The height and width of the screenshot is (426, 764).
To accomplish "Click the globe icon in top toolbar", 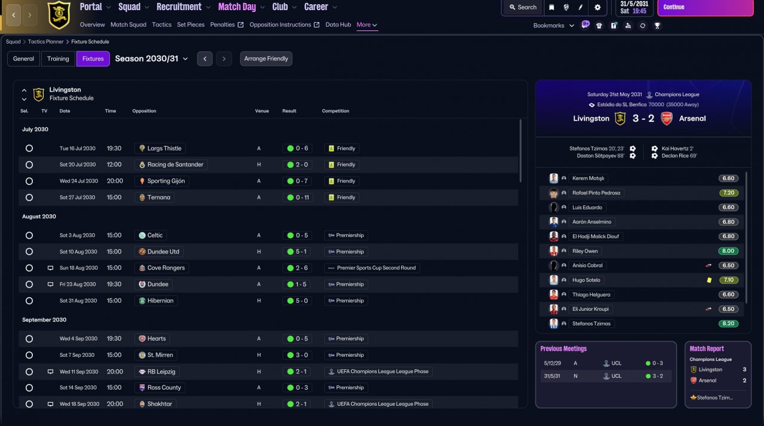I will point(566,7).
